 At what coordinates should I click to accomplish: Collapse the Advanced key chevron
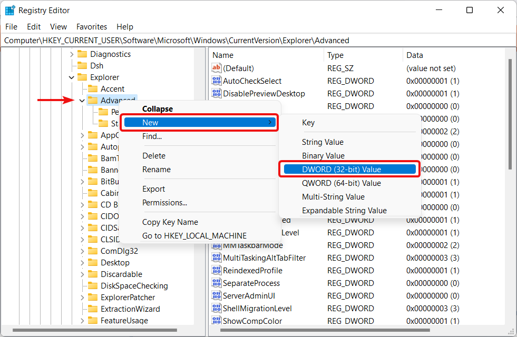point(82,101)
